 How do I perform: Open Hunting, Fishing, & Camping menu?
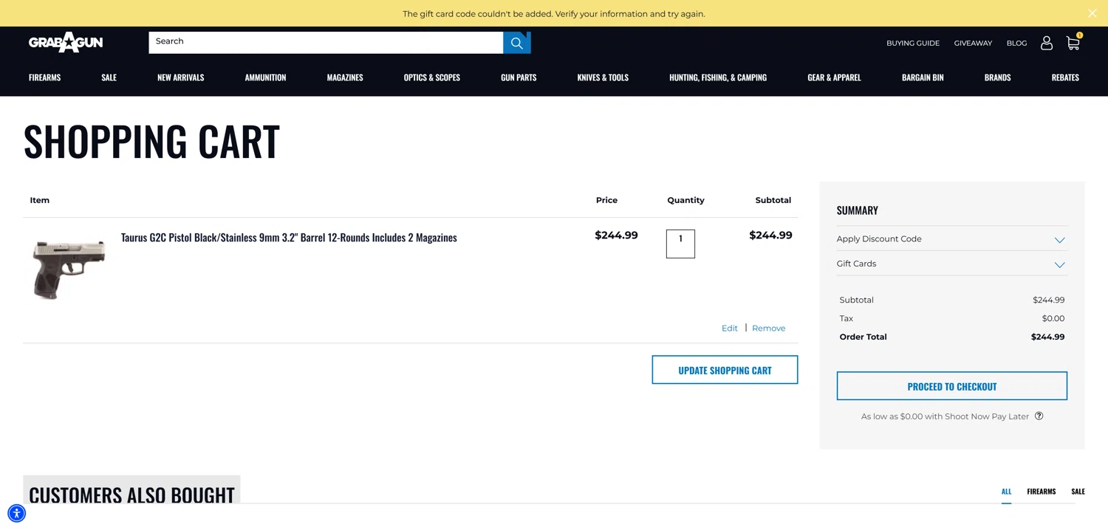718,77
